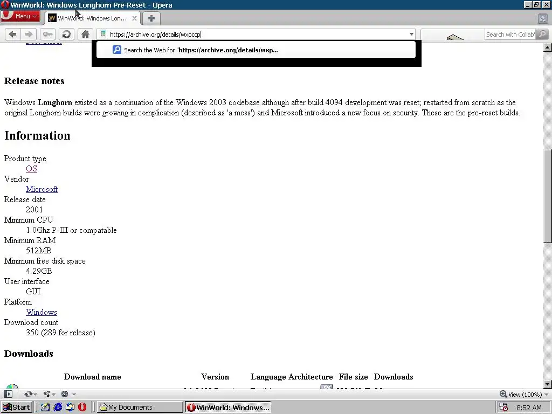Launch the Quick Launch notepad-style icon
The width and height of the screenshot is (552, 414).
pos(45,408)
